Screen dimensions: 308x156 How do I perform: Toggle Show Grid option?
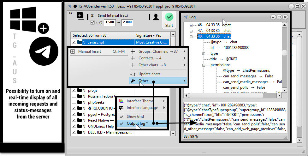pyautogui.click(x=142, y=116)
